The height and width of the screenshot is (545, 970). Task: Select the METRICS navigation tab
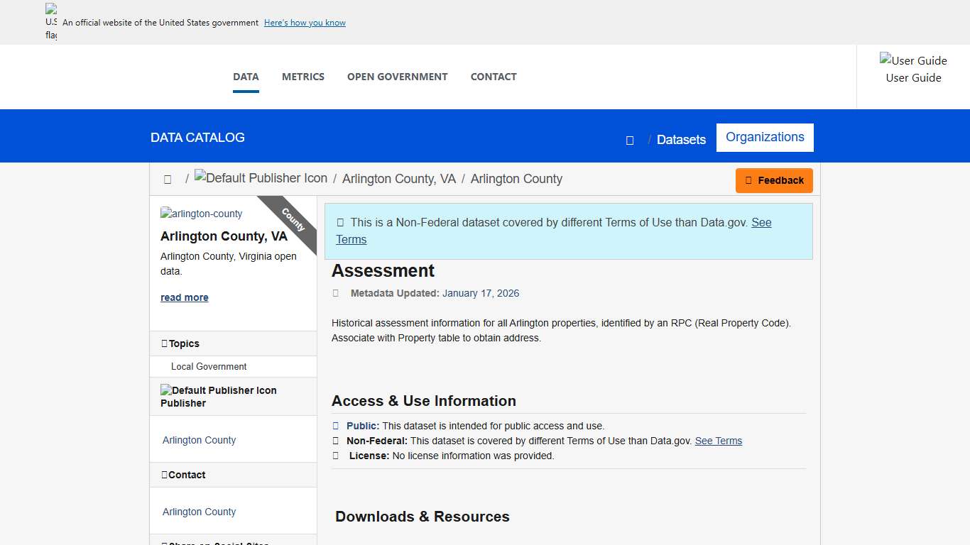(x=303, y=77)
